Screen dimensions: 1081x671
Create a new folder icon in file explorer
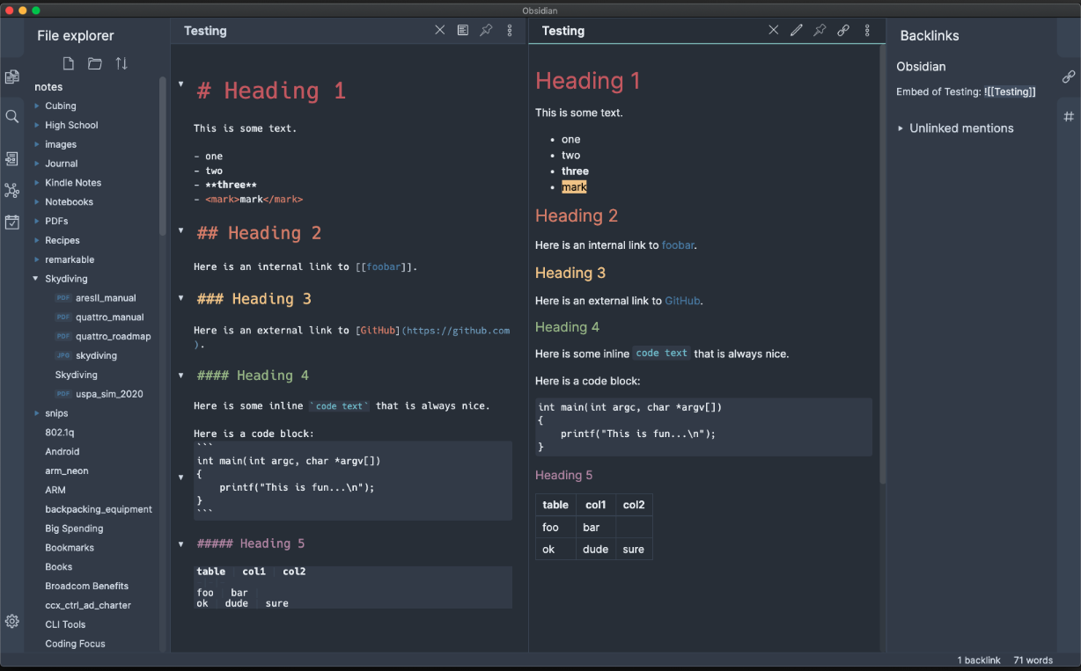coord(95,63)
